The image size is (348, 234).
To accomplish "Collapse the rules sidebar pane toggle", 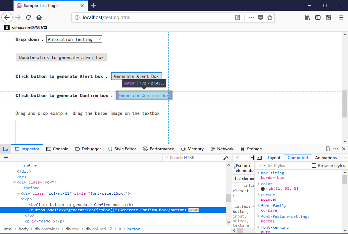I will (x=259, y=158).
